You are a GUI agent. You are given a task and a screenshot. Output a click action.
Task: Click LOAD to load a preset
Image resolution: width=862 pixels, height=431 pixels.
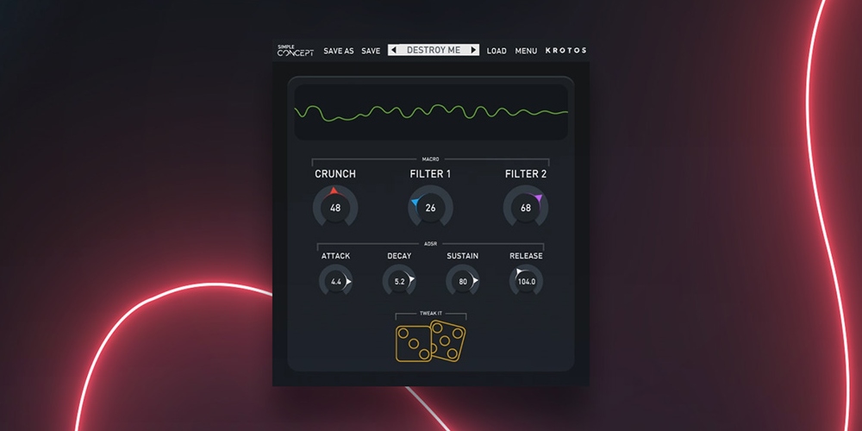coord(497,51)
